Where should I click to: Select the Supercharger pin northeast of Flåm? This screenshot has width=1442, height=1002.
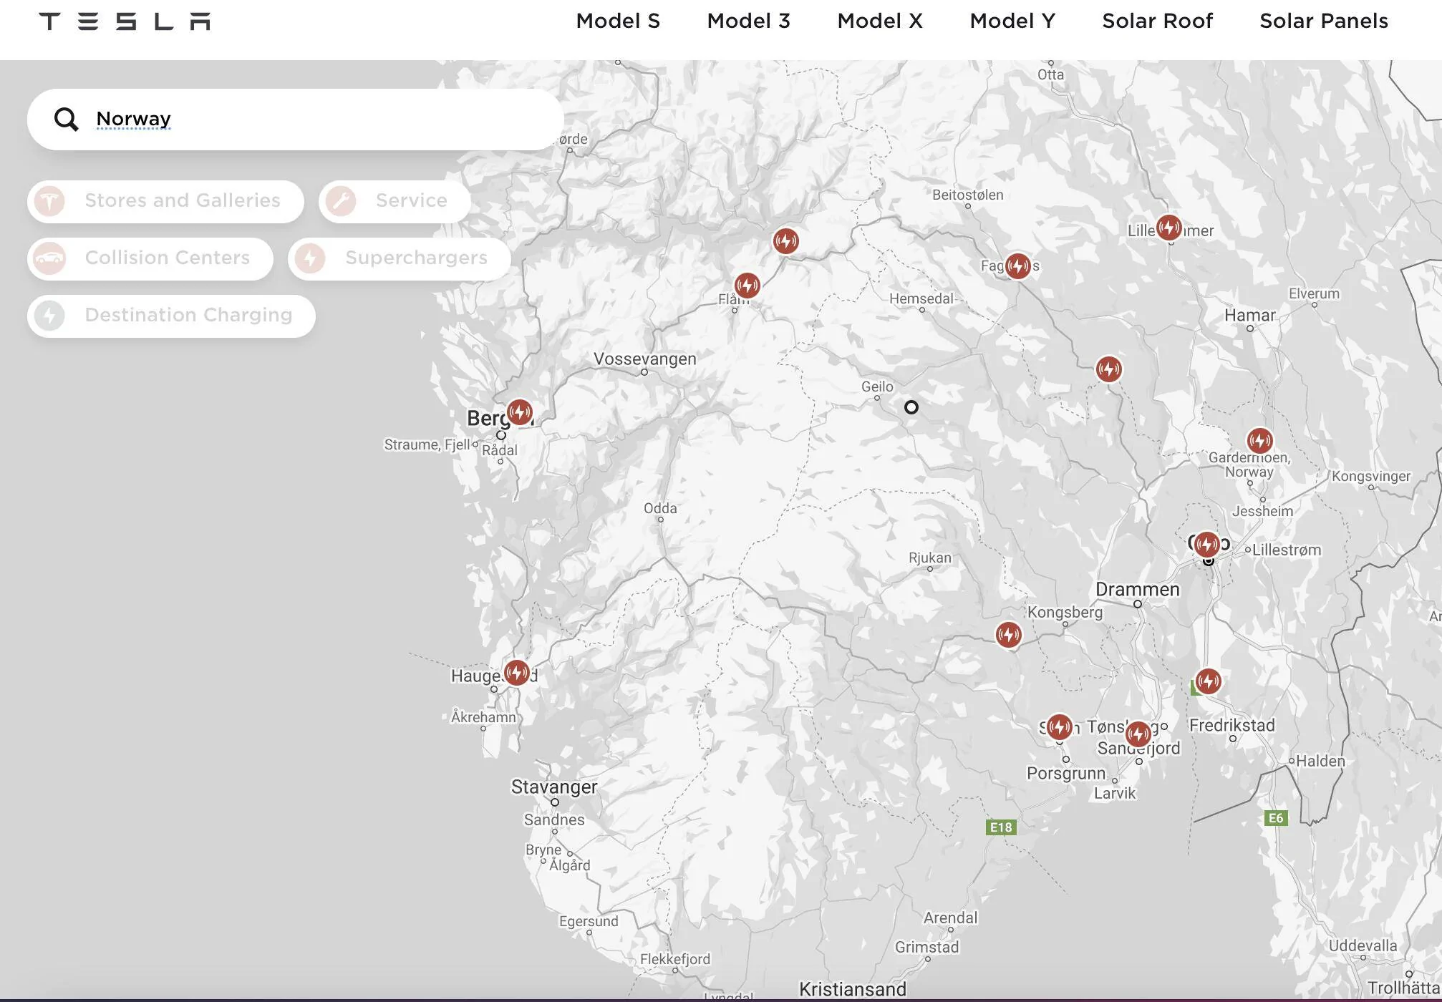pyautogui.click(x=785, y=240)
